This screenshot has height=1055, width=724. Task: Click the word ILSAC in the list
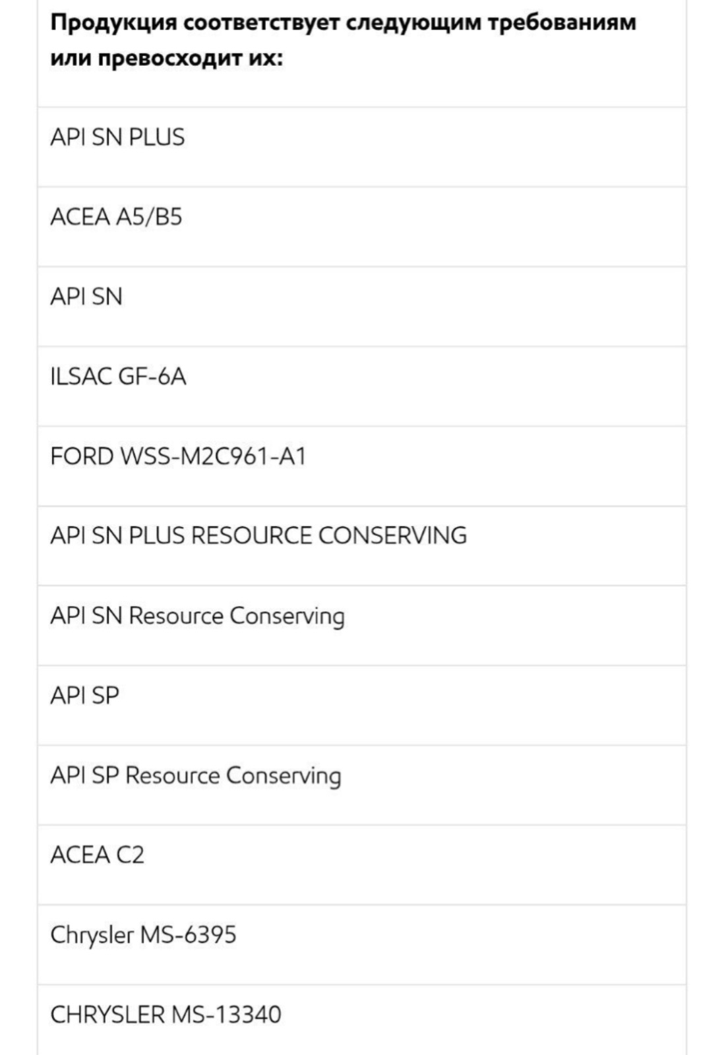point(81,377)
